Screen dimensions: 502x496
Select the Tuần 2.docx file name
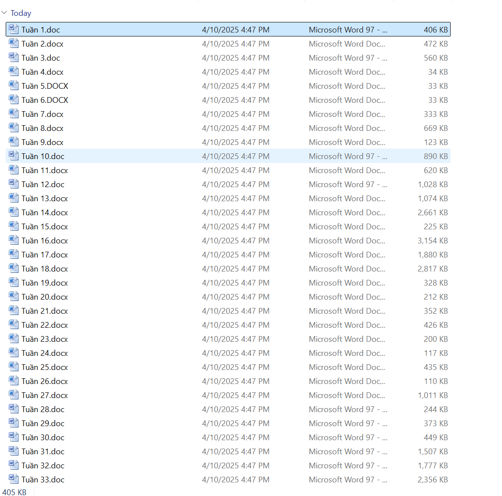[43, 44]
